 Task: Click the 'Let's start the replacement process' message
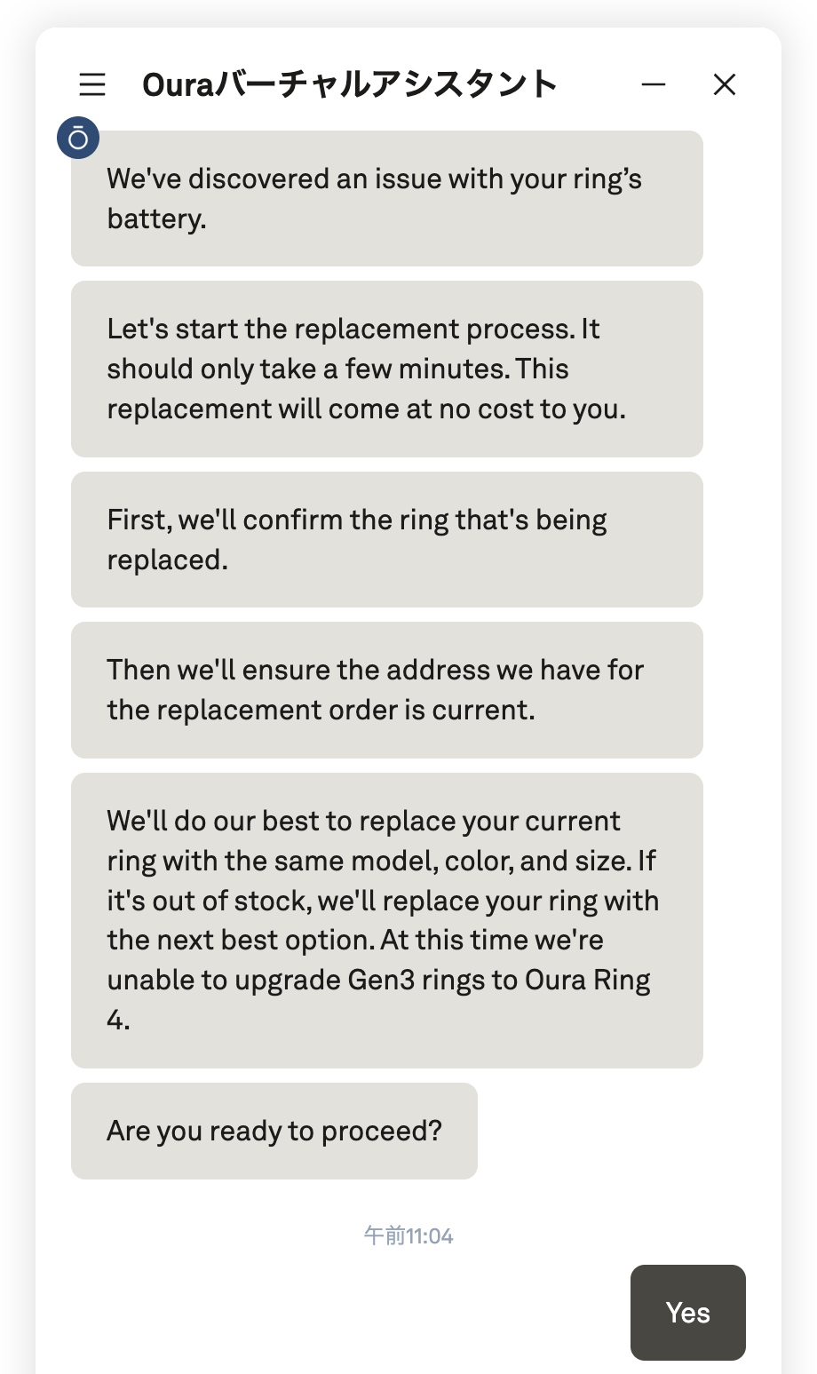tap(387, 369)
